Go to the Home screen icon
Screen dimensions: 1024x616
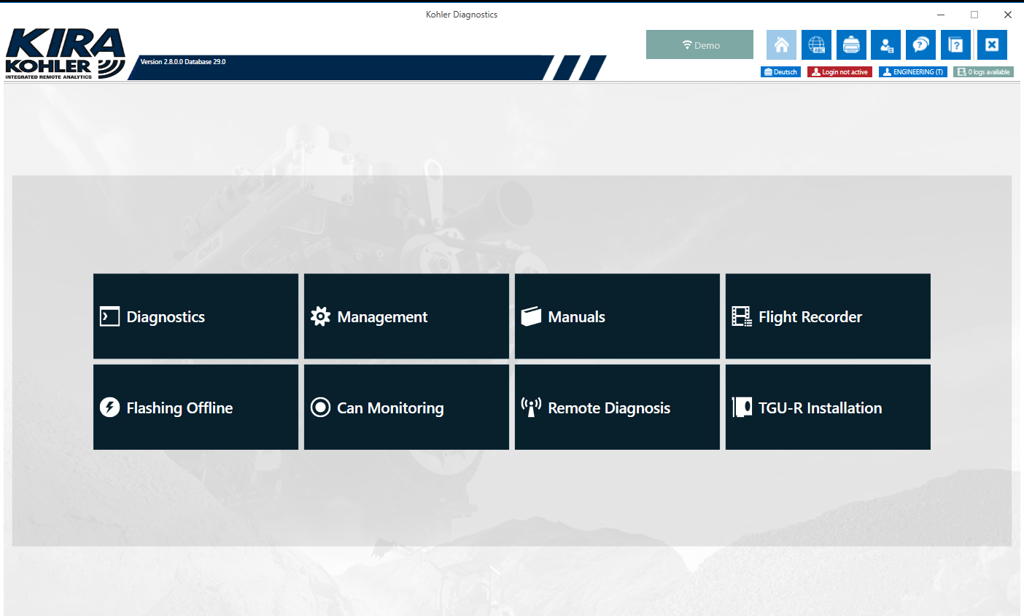[x=781, y=45]
